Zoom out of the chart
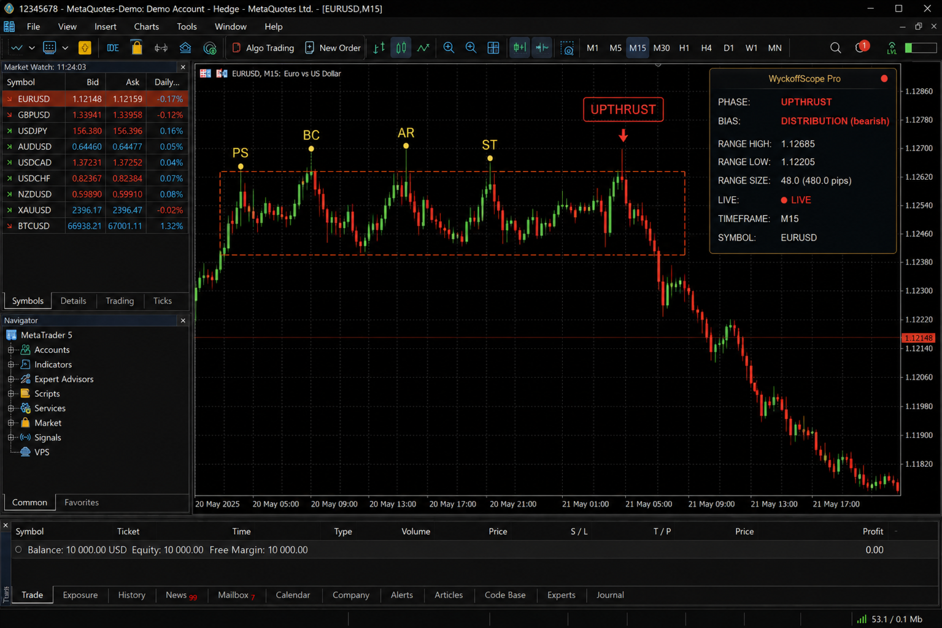 pyautogui.click(x=471, y=48)
